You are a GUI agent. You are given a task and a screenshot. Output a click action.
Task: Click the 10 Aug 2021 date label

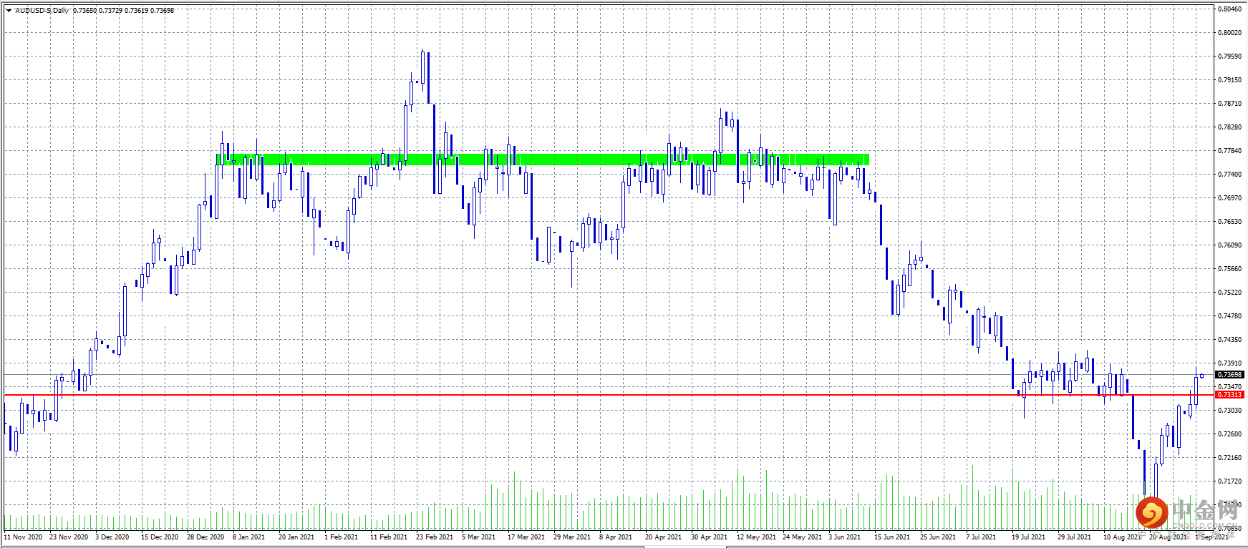click(1121, 537)
